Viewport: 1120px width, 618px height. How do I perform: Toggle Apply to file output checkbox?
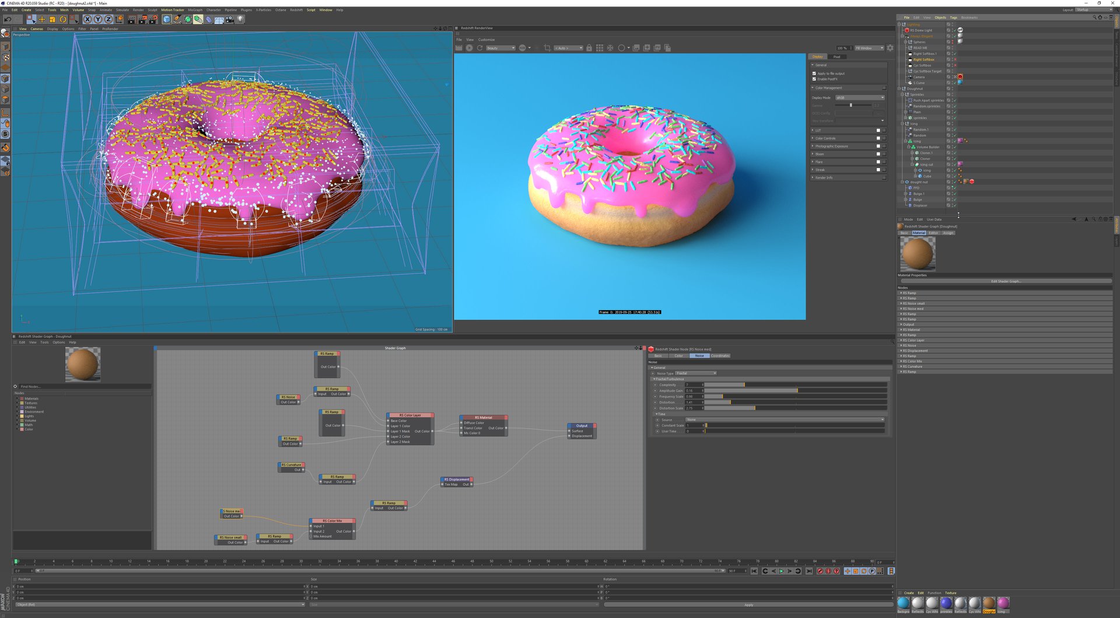pyautogui.click(x=814, y=74)
